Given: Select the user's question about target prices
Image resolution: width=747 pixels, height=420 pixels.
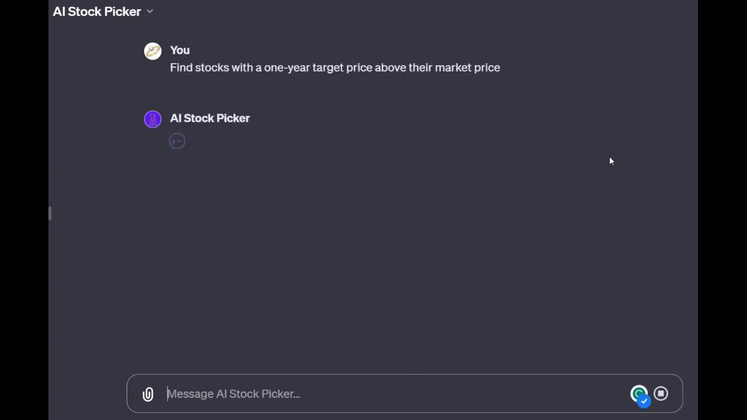Looking at the screenshot, I should [335, 68].
